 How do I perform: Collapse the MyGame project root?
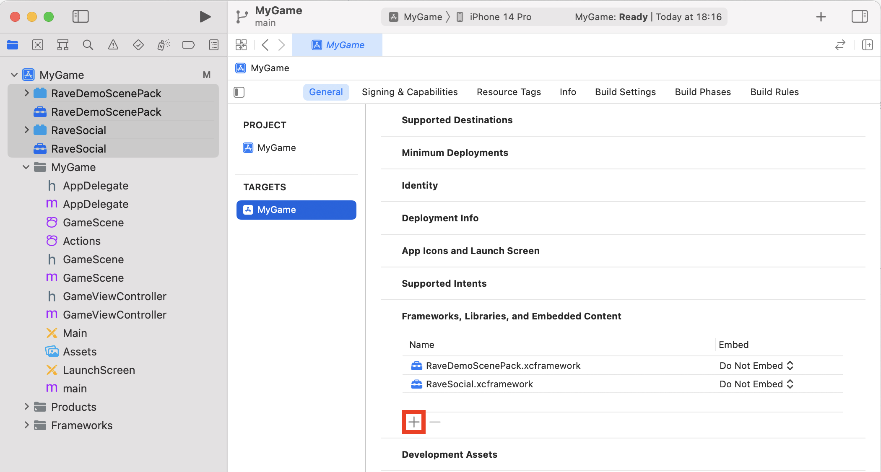click(14, 75)
